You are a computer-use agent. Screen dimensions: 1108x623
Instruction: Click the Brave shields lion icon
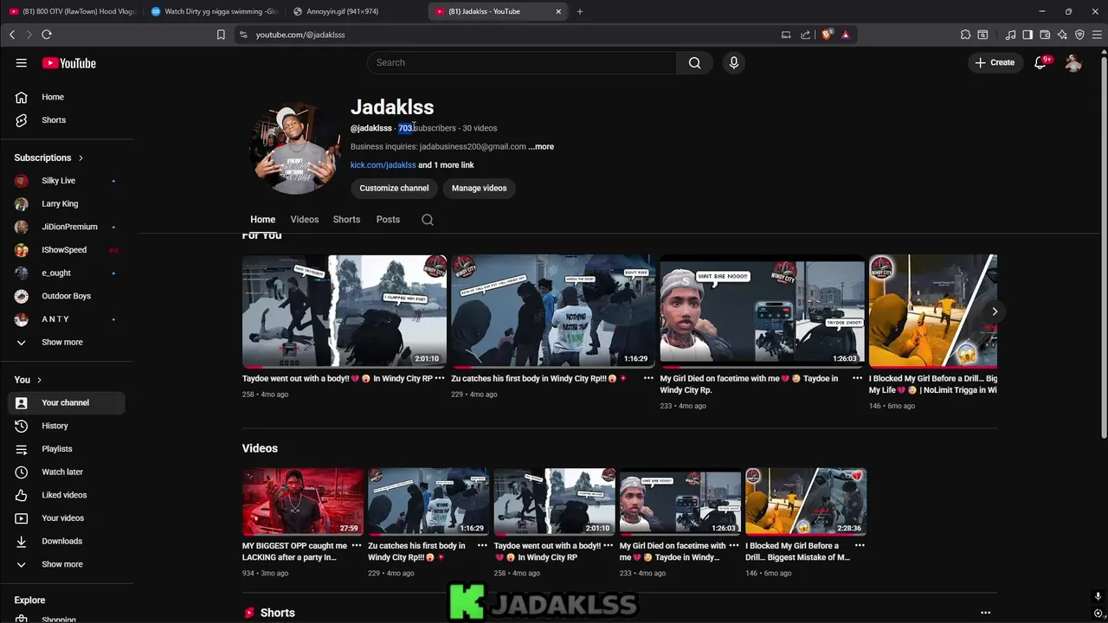click(x=827, y=35)
